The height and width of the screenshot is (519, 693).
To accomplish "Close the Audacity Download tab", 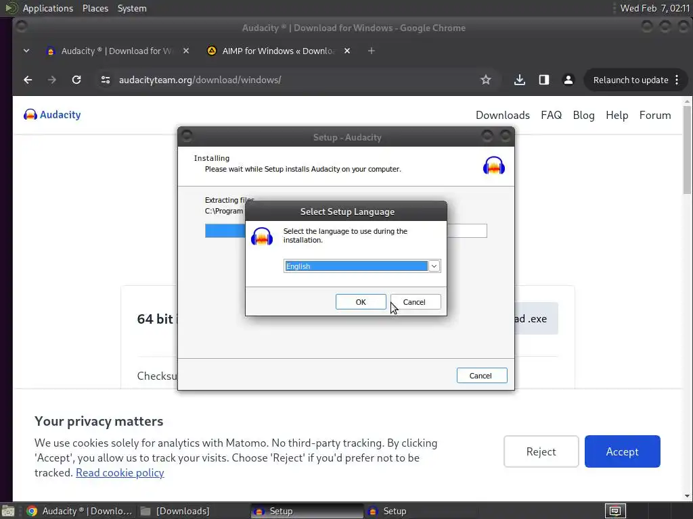I will (186, 51).
